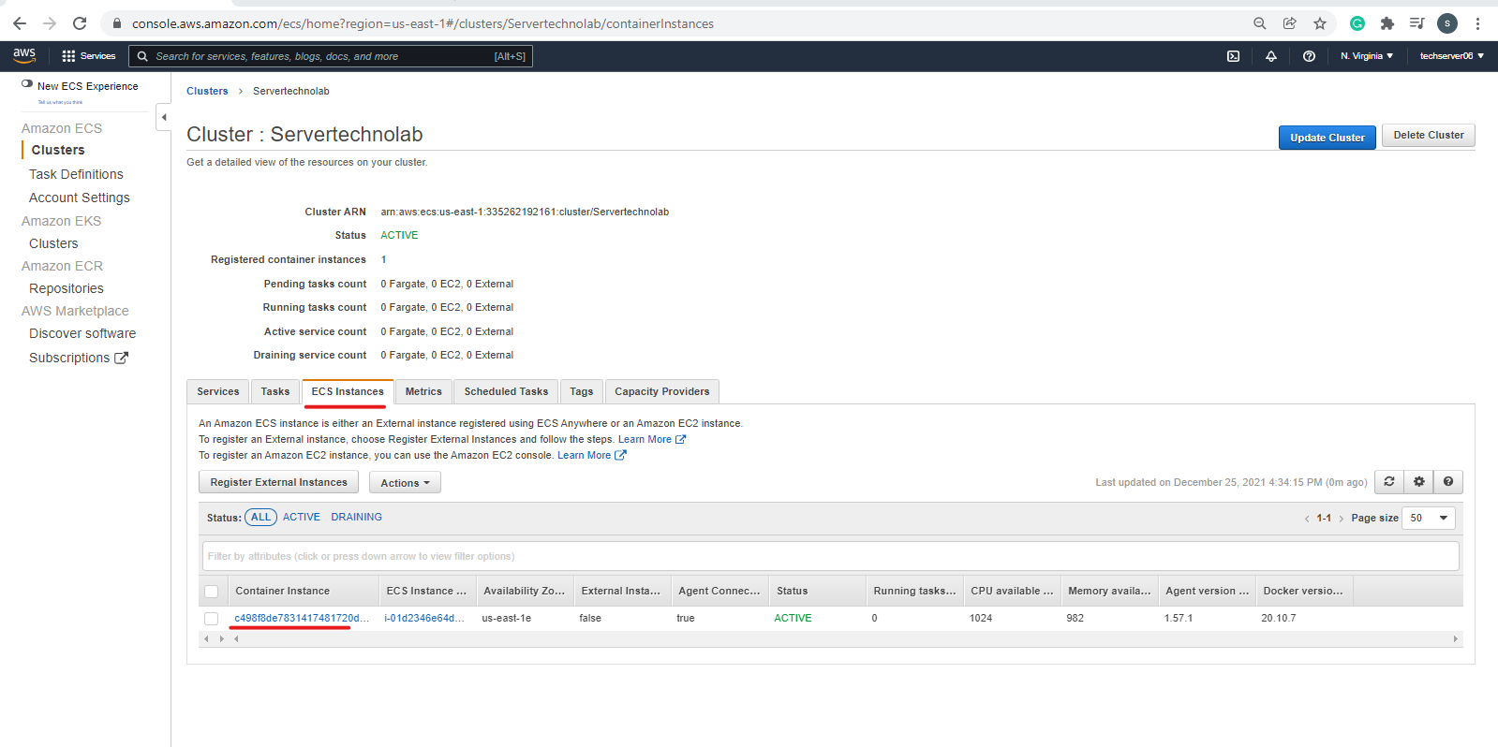Go back with browser back arrow
1498x747 pixels.
20,23
